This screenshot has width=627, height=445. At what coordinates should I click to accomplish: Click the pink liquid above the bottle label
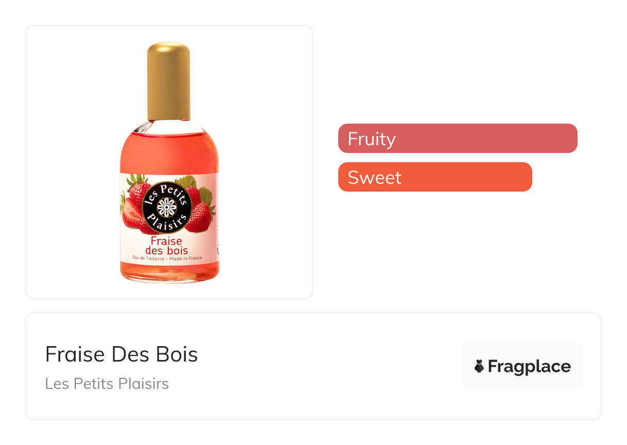point(169,153)
